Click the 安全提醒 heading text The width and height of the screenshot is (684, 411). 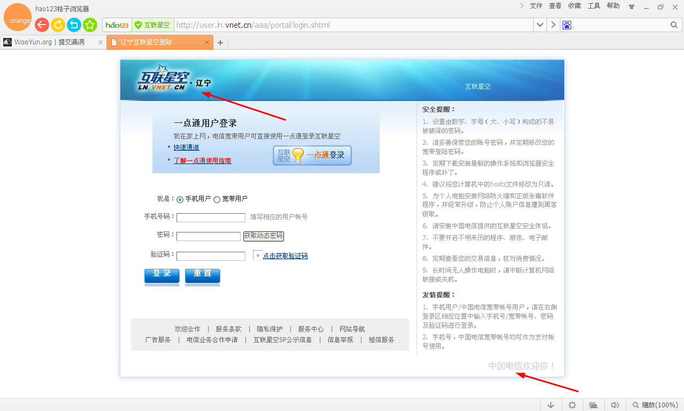click(439, 110)
